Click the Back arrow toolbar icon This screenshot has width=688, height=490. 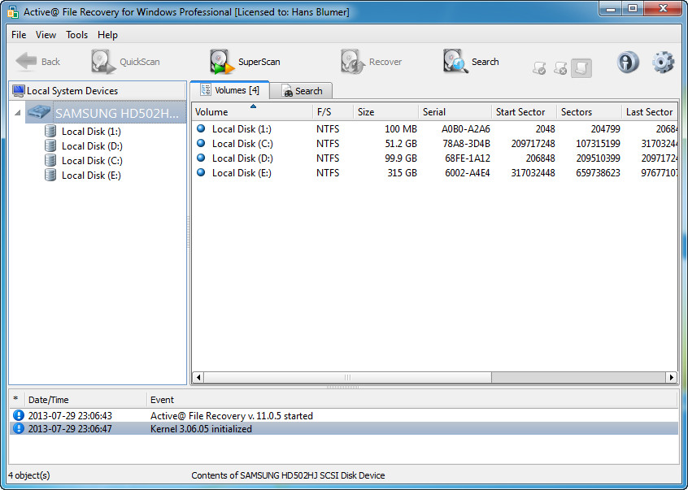pyautogui.click(x=26, y=62)
